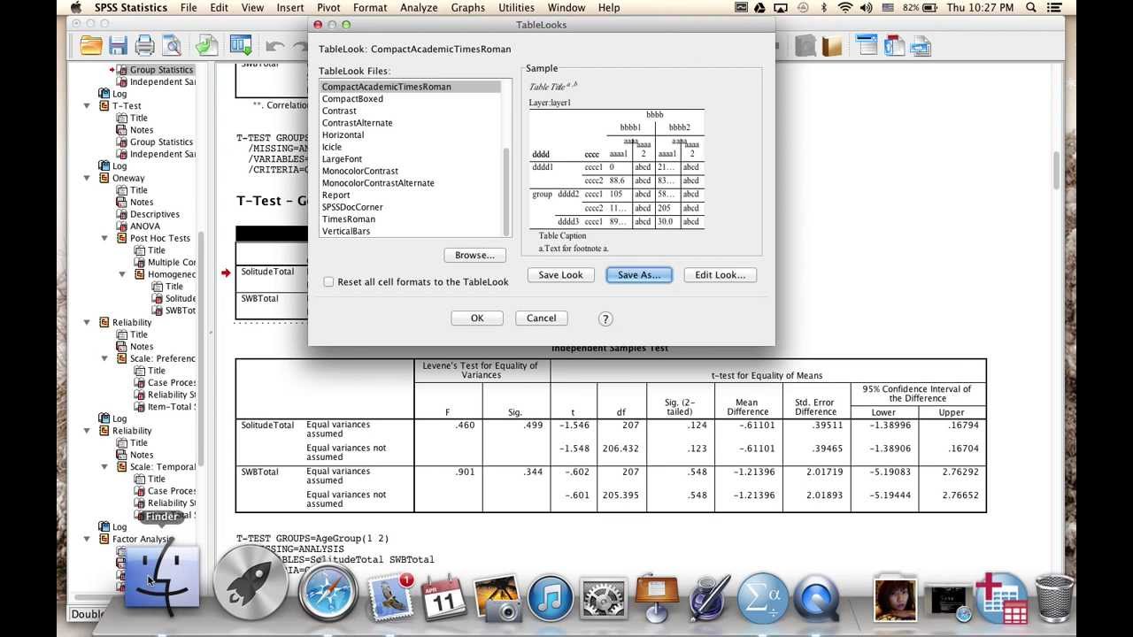This screenshot has width=1133, height=637.
Task: Click the Browse... button
Action: click(474, 255)
